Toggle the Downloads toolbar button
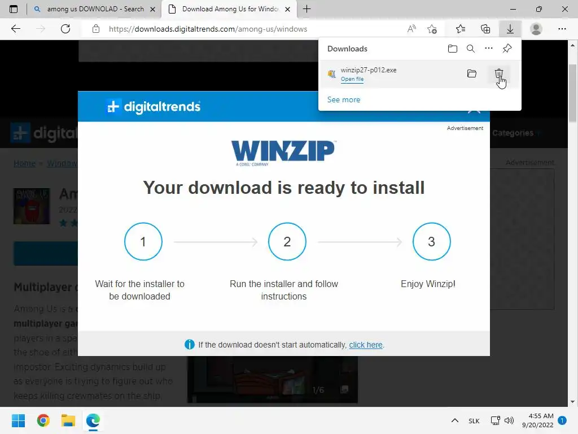This screenshot has height=434, width=578. (x=510, y=29)
